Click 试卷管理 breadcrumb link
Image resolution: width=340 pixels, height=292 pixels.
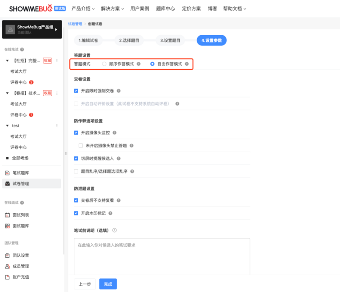(75, 24)
